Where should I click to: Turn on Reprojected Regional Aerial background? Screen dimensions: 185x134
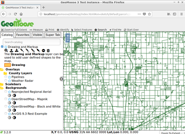(6, 91)
